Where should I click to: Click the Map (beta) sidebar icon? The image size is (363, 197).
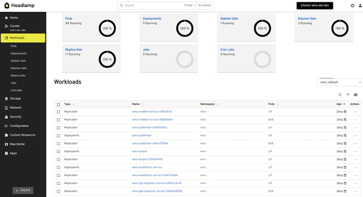point(6,144)
